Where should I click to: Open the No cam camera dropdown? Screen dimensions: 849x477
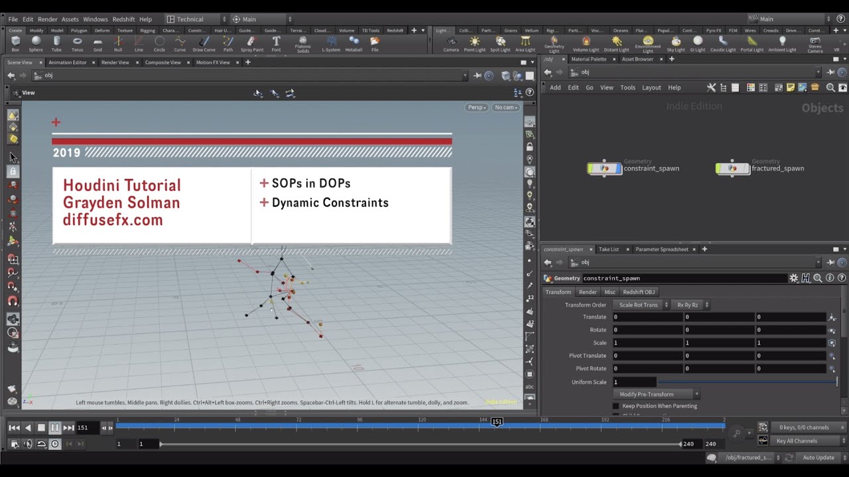coord(505,107)
